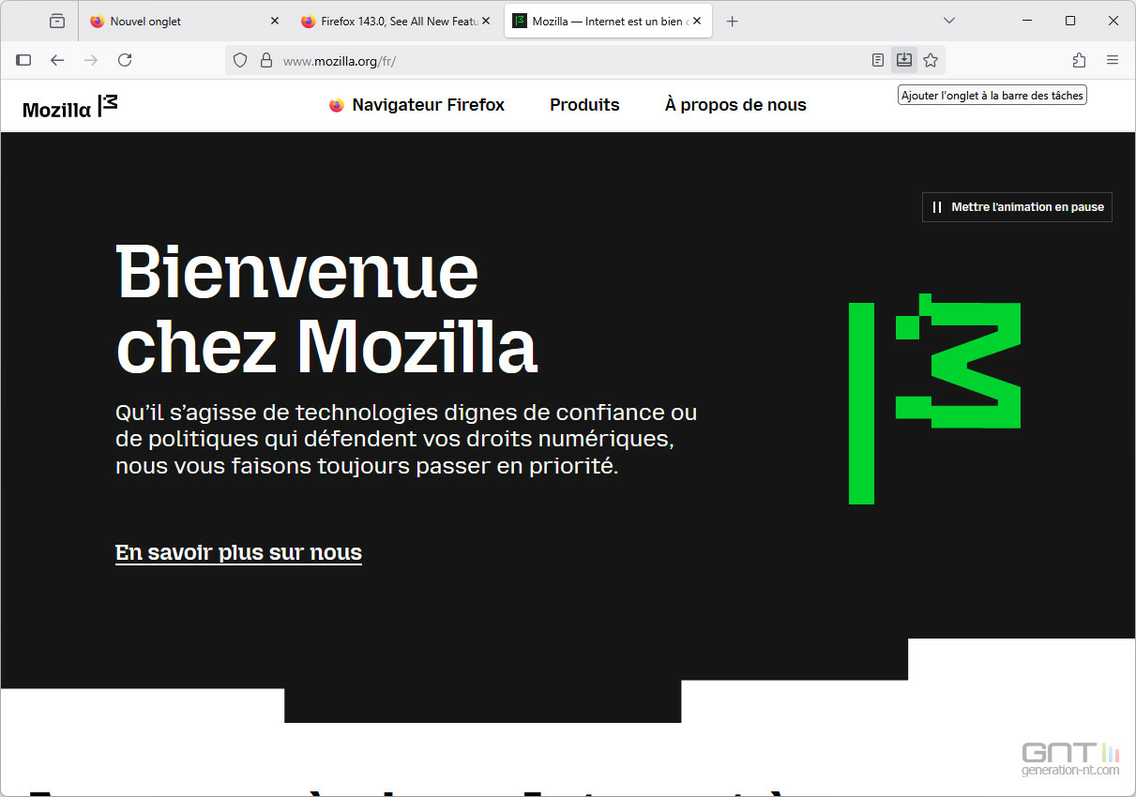Viewport: 1136px width, 797px height.
Task: Select the Mozilla — Internet est un bien tab
Action: tap(608, 21)
